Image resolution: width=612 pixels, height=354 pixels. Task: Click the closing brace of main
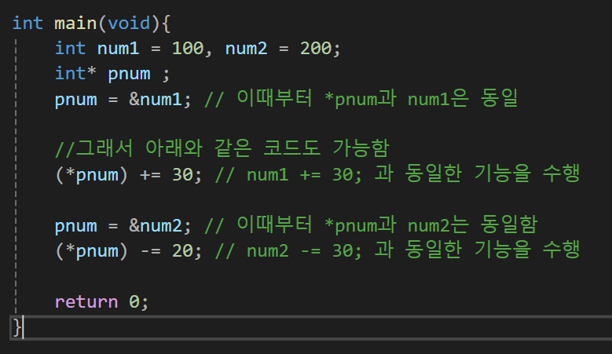pos(16,327)
